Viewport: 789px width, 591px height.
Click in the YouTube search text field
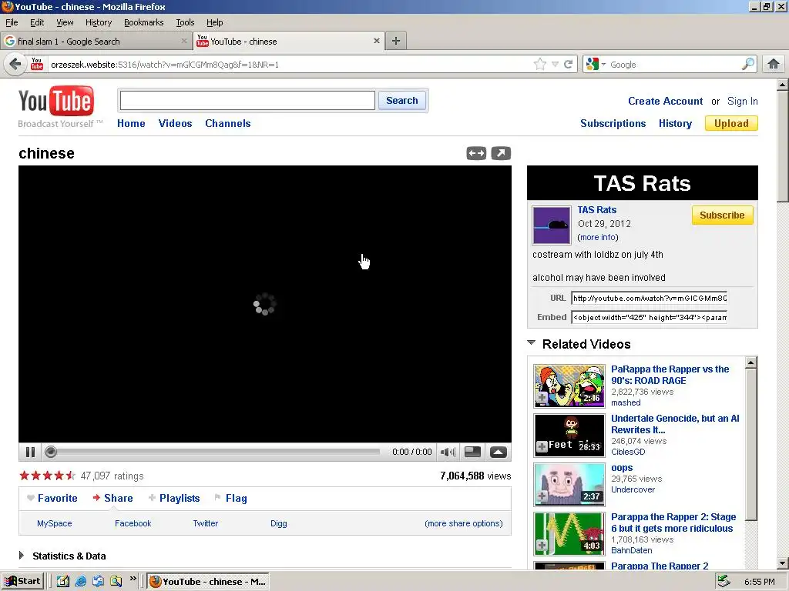247,101
